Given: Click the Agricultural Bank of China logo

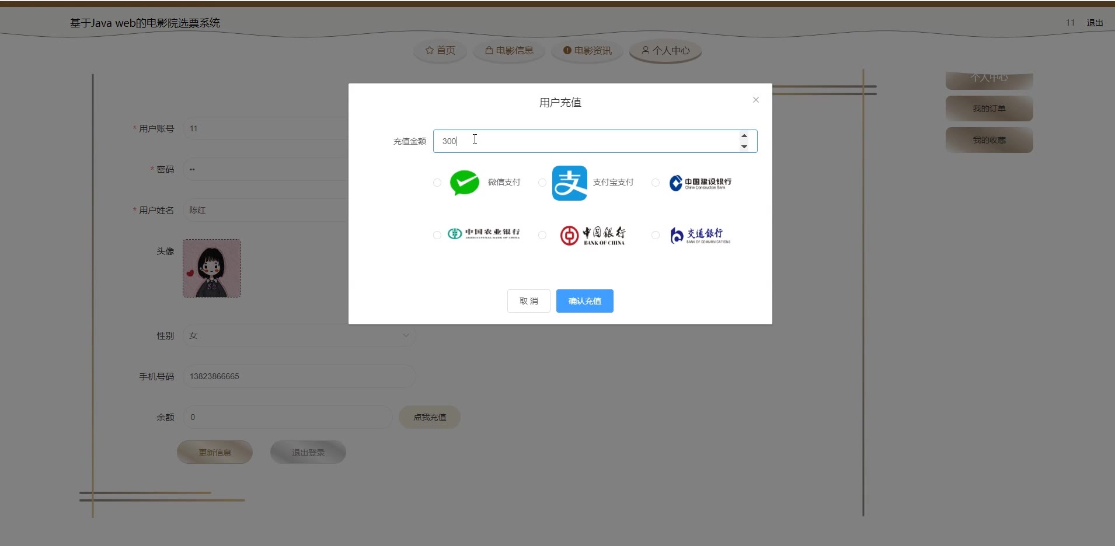Looking at the screenshot, I should 483,233.
